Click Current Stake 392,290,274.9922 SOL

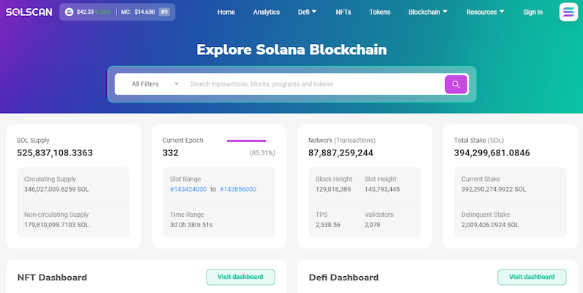494,189
